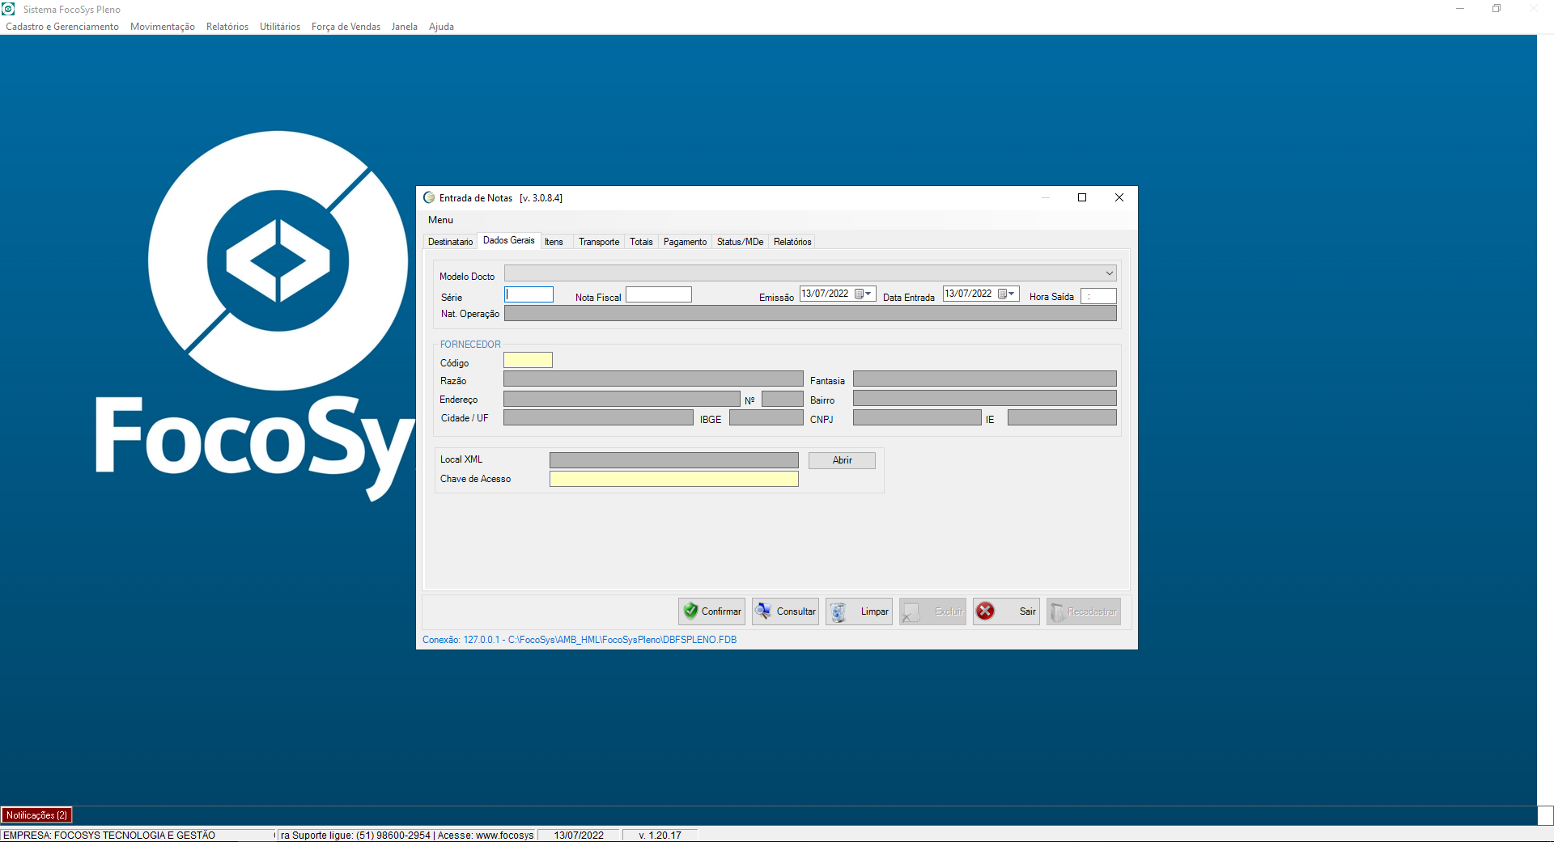Open the Data Entrada date picker dropdown arrow
The height and width of the screenshot is (842, 1554).
1012,294
